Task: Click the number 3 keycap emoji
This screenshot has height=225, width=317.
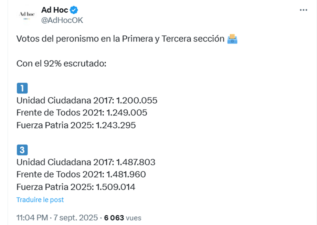Action: point(22,150)
